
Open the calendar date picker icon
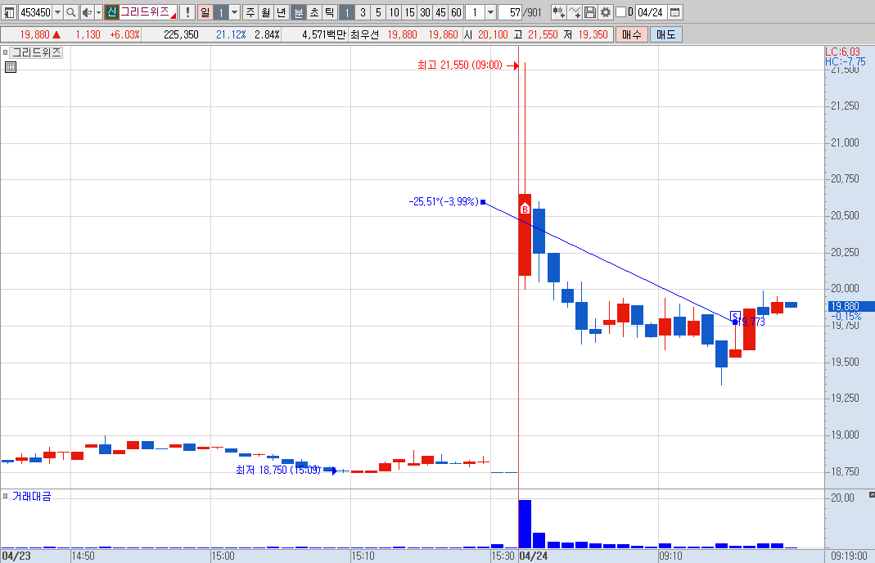coord(674,12)
